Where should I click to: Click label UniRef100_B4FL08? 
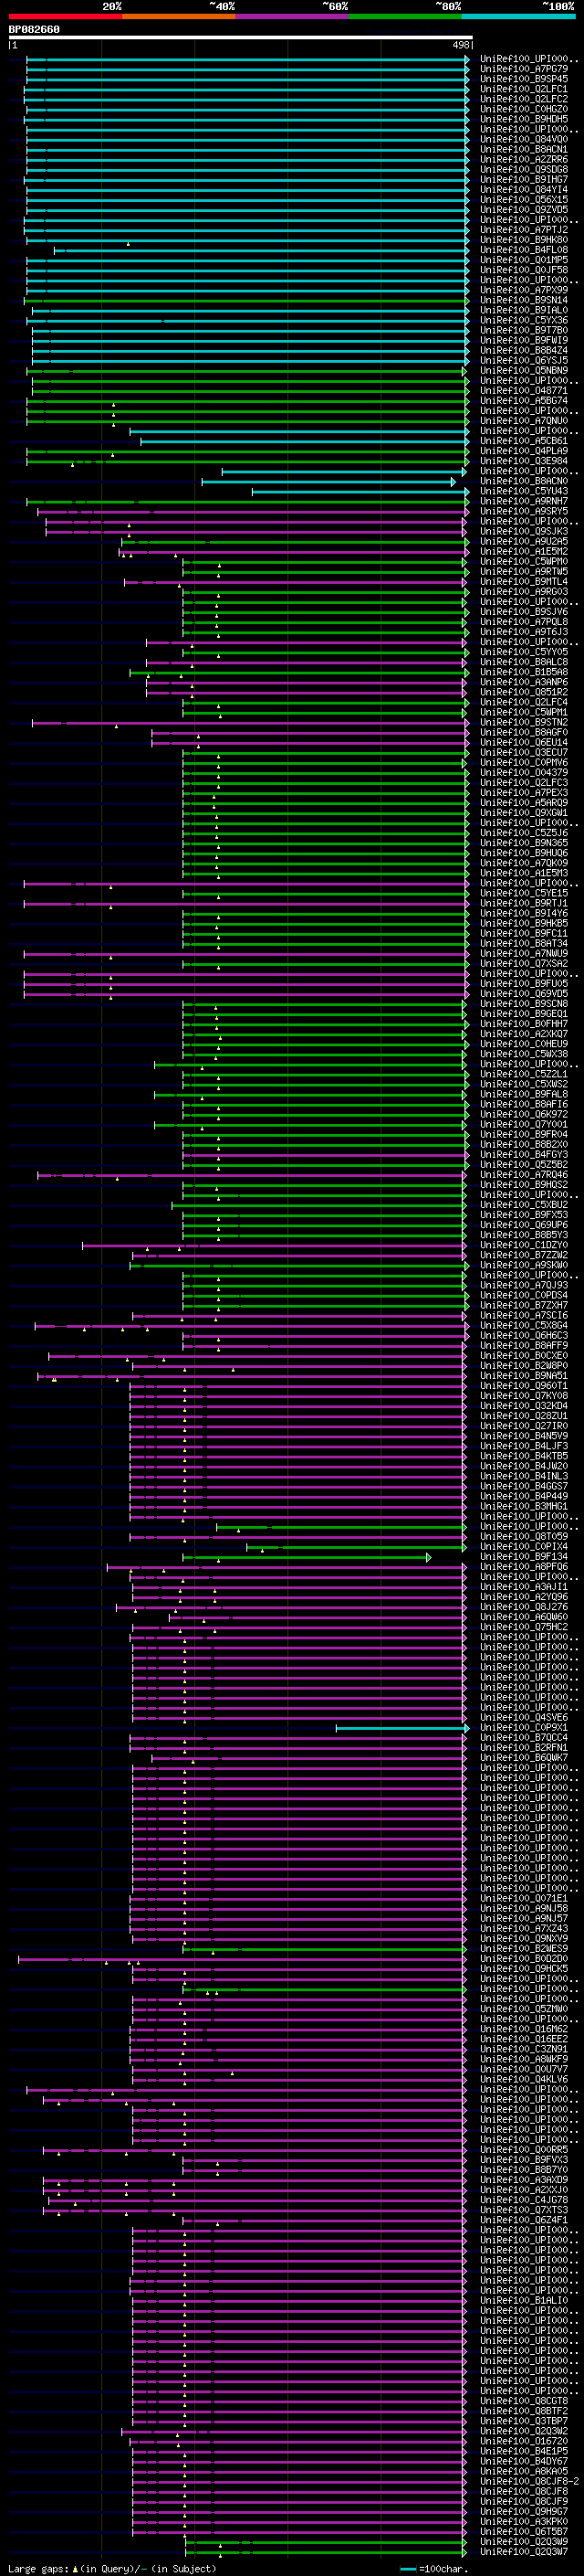click(524, 250)
